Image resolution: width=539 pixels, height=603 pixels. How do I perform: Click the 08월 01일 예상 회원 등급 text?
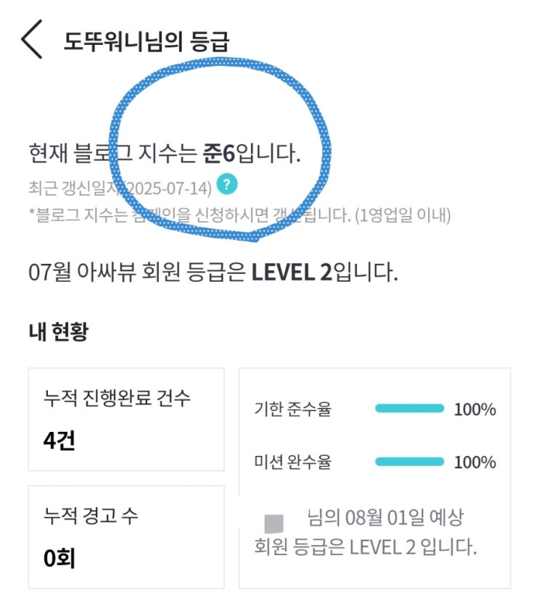(365, 533)
